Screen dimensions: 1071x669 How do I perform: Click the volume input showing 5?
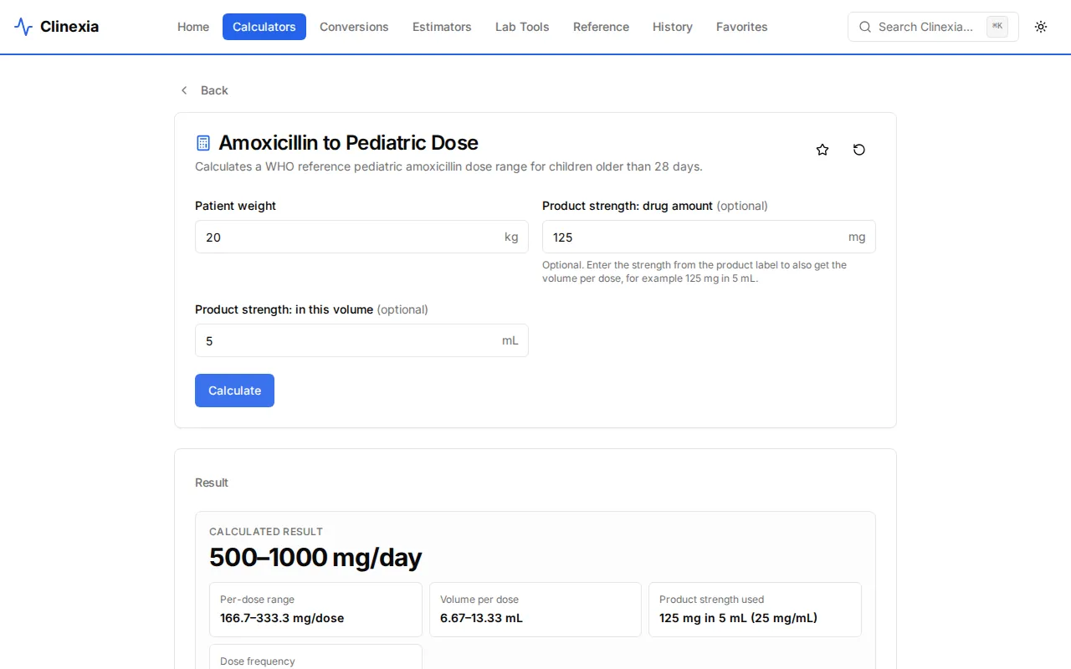361,340
